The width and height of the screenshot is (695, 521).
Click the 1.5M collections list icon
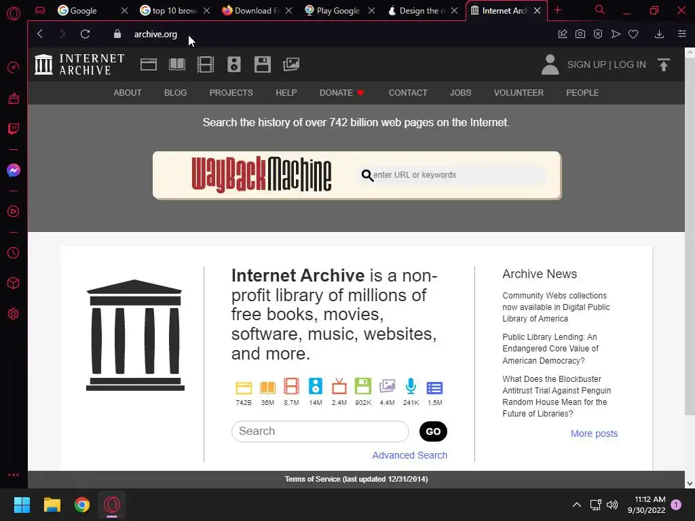click(435, 388)
